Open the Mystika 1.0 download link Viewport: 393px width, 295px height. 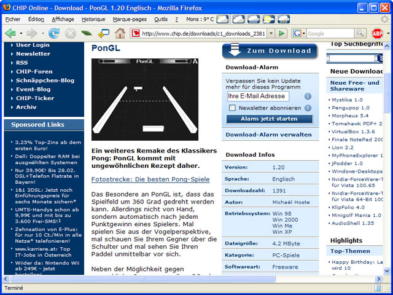coord(347,100)
